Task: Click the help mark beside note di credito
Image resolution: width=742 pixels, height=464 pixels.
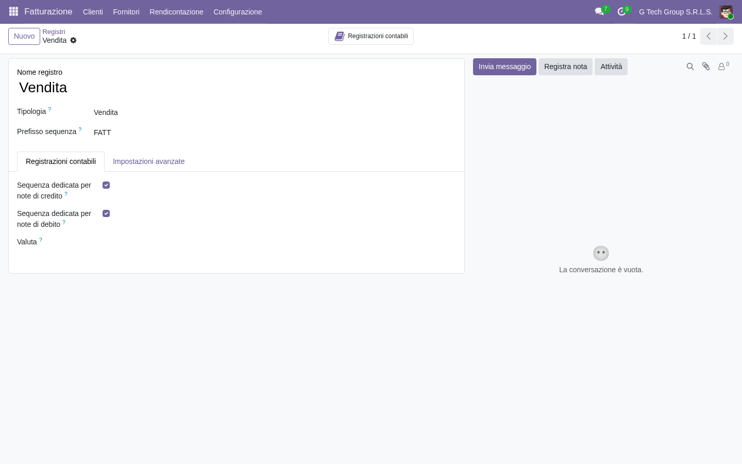Action: click(x=66, y=194)
